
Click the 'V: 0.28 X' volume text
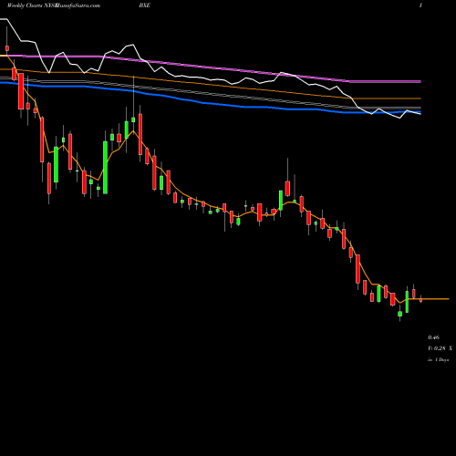440,348
